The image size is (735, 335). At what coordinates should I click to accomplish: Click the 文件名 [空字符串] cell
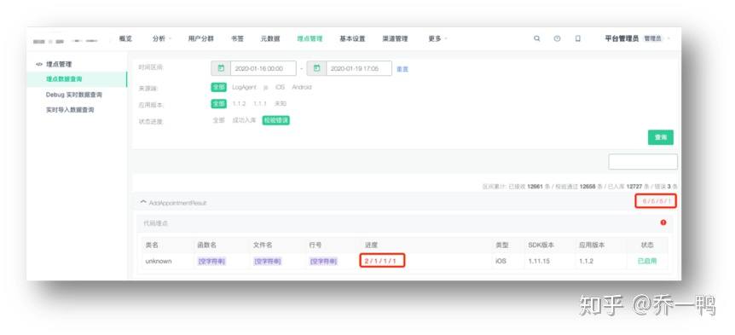(267, 261)
